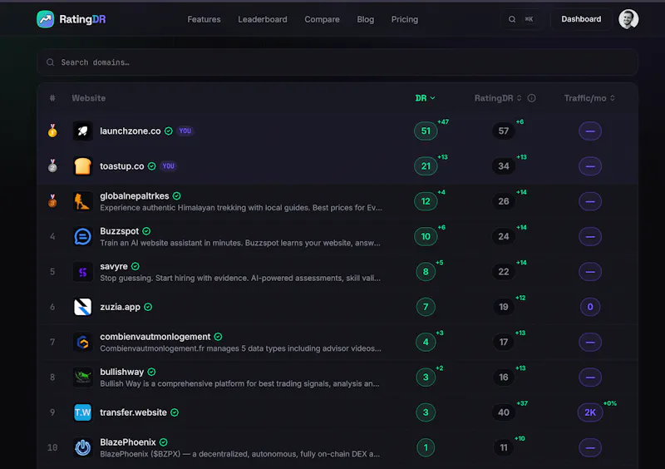Click the launchzone.co rocket favicon
The height and width of the screenshot is (469, 665).
82,131
